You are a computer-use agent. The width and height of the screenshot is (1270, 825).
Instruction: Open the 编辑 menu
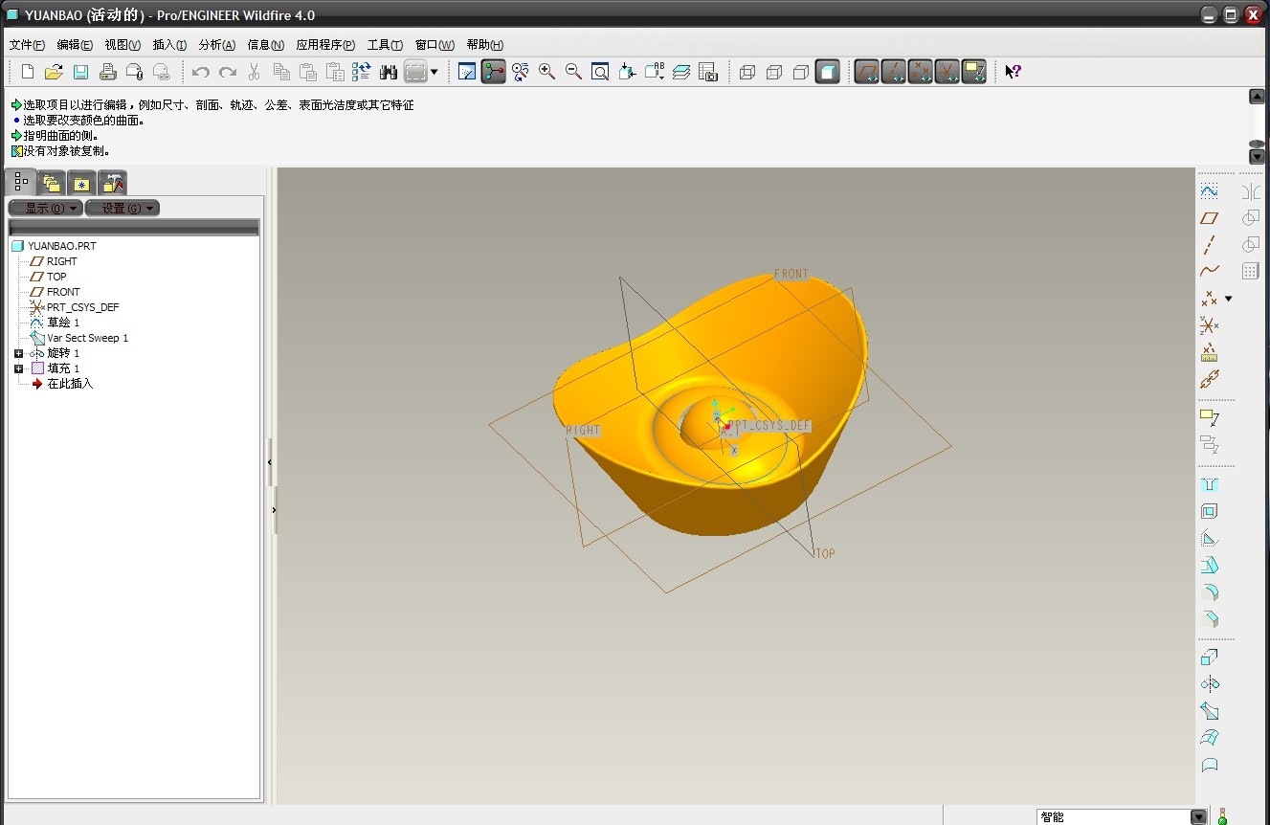tap(75, 45)
